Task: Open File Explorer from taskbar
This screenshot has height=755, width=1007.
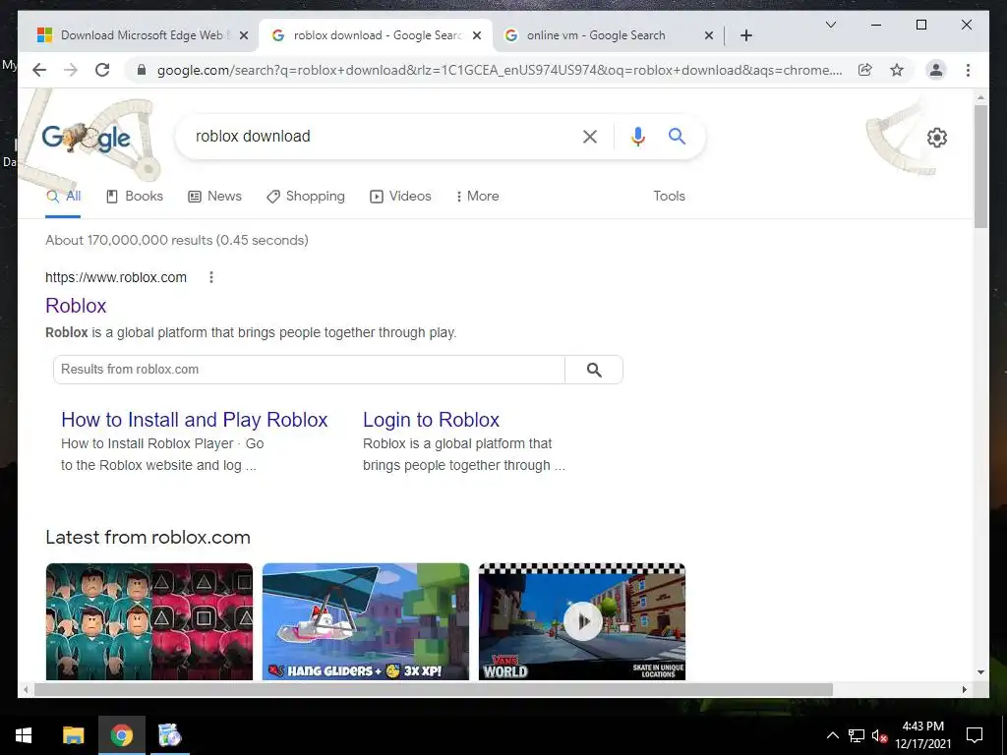Action: coord(73,735)
